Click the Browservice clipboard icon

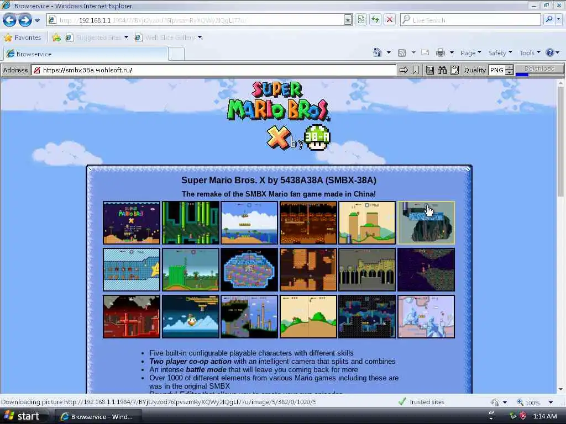tap(454, 70)
